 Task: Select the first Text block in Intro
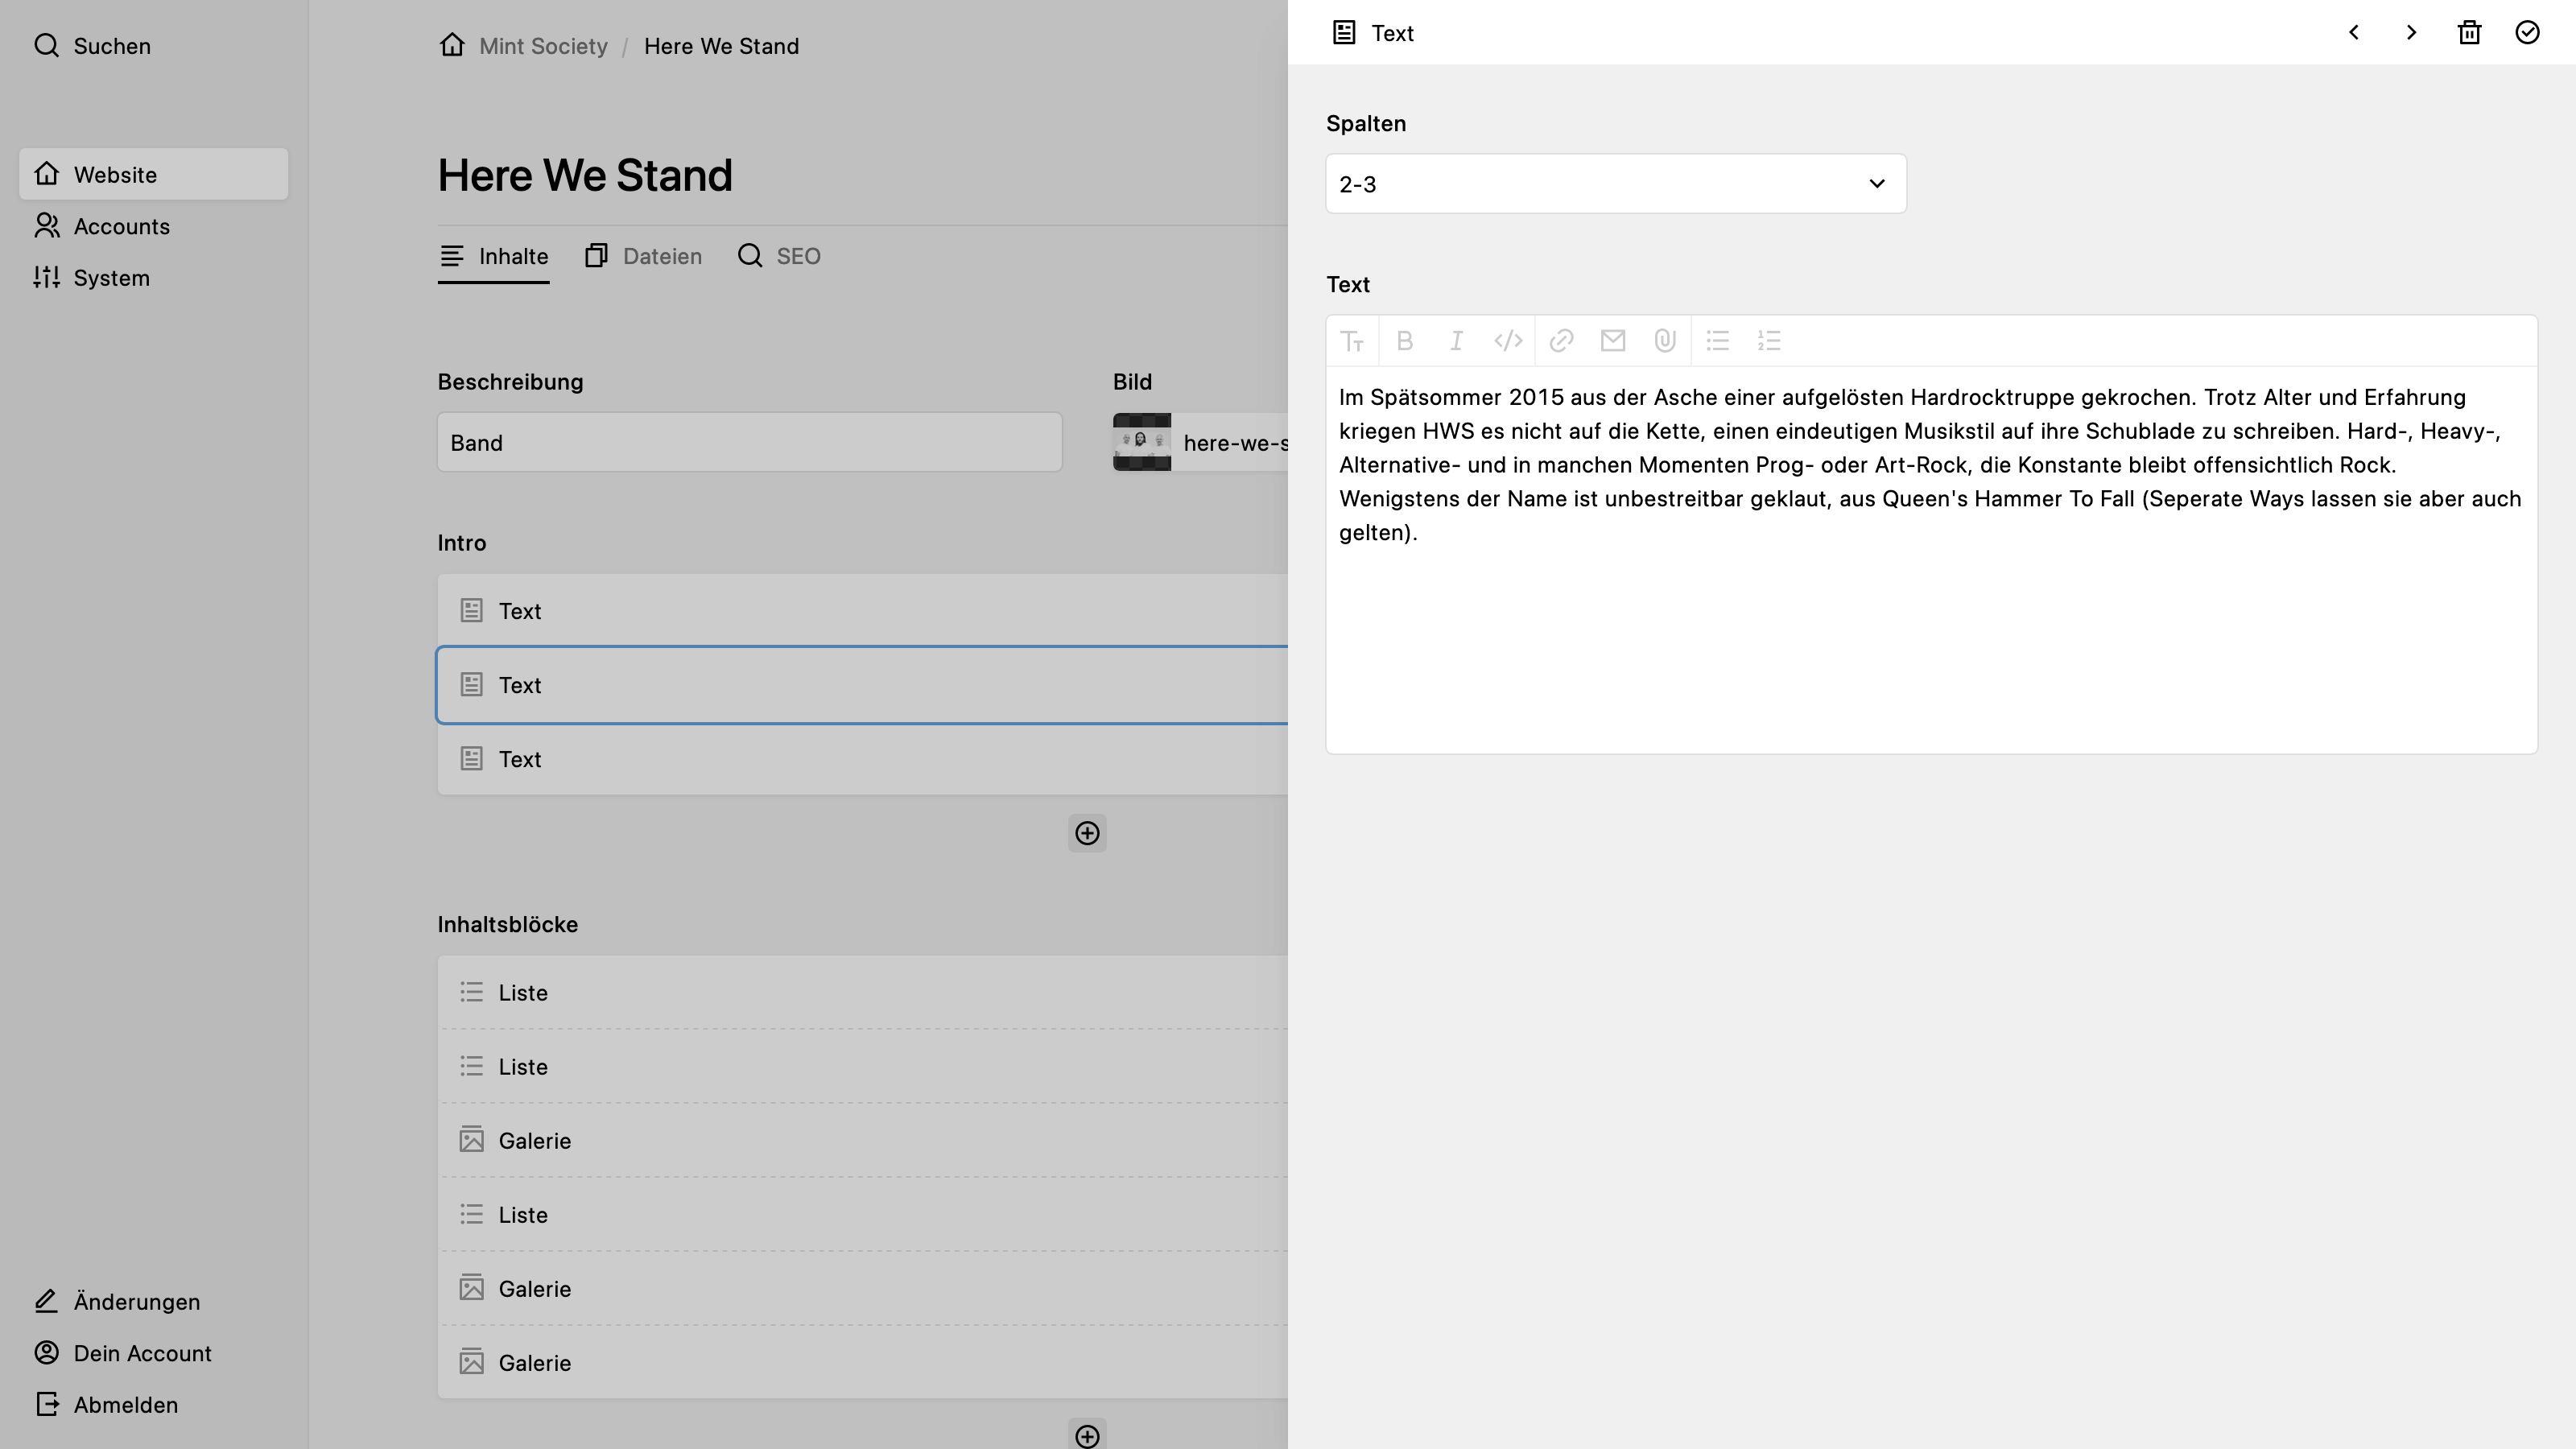click(862, 611)
